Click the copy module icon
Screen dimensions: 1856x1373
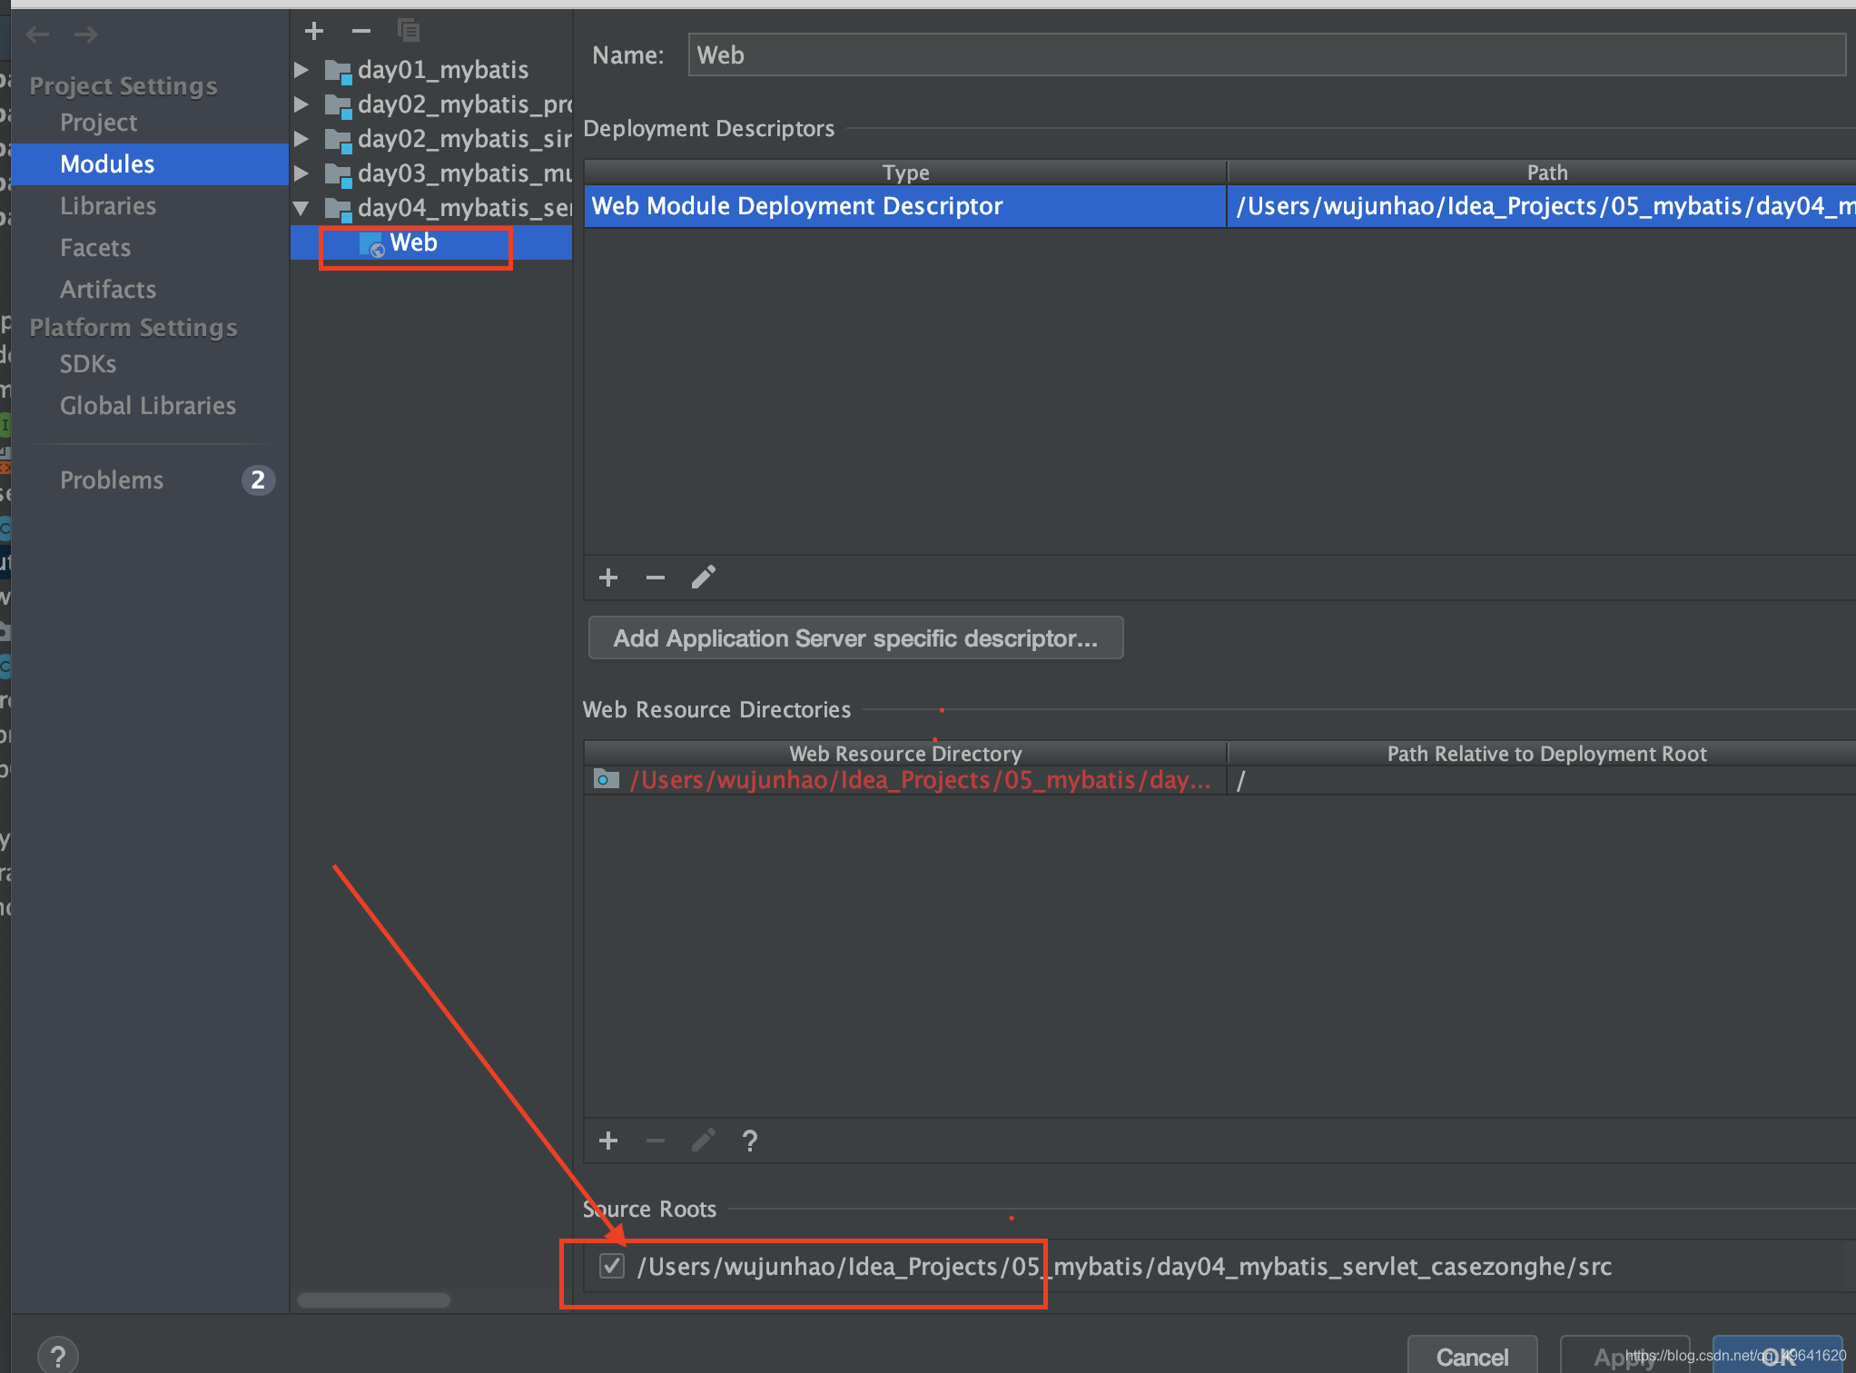pyautogui.click(x=409, y=31)
